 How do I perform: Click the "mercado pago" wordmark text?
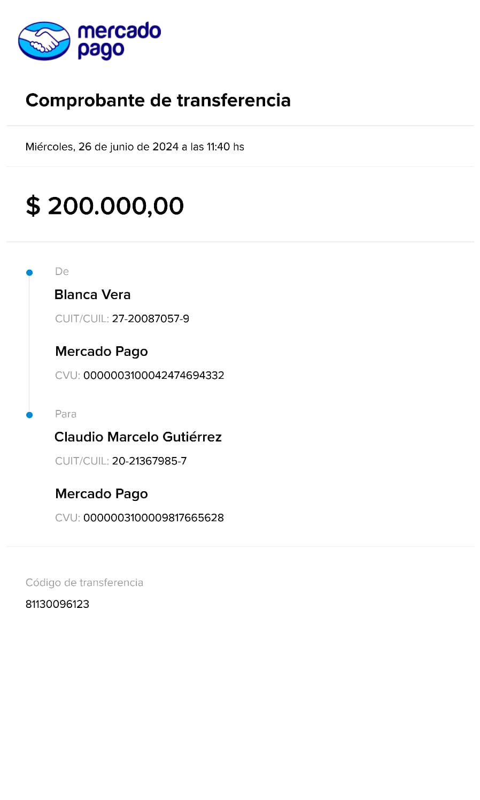pyautogui.click(x=119, y=40)
